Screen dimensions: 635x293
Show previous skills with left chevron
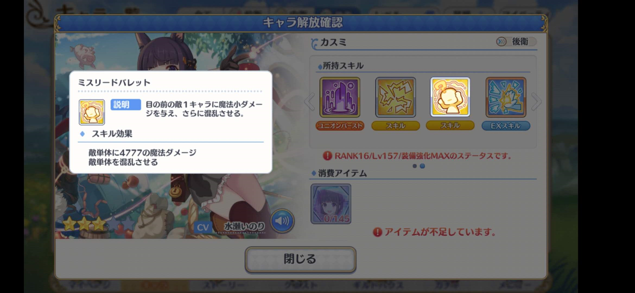pyautogui.click(x=310, y=101)
